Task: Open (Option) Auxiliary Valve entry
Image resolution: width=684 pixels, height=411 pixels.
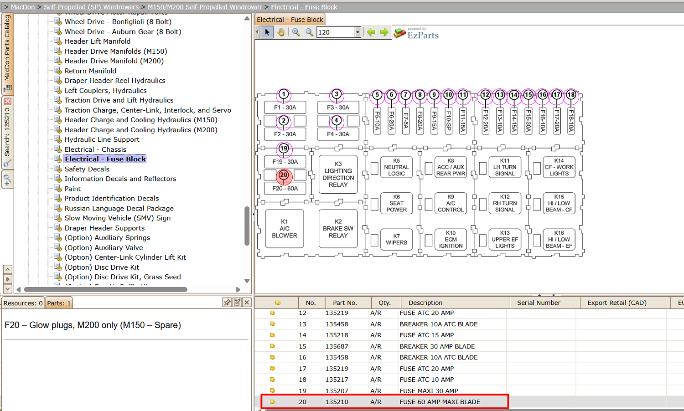Action: pos(104,247)
